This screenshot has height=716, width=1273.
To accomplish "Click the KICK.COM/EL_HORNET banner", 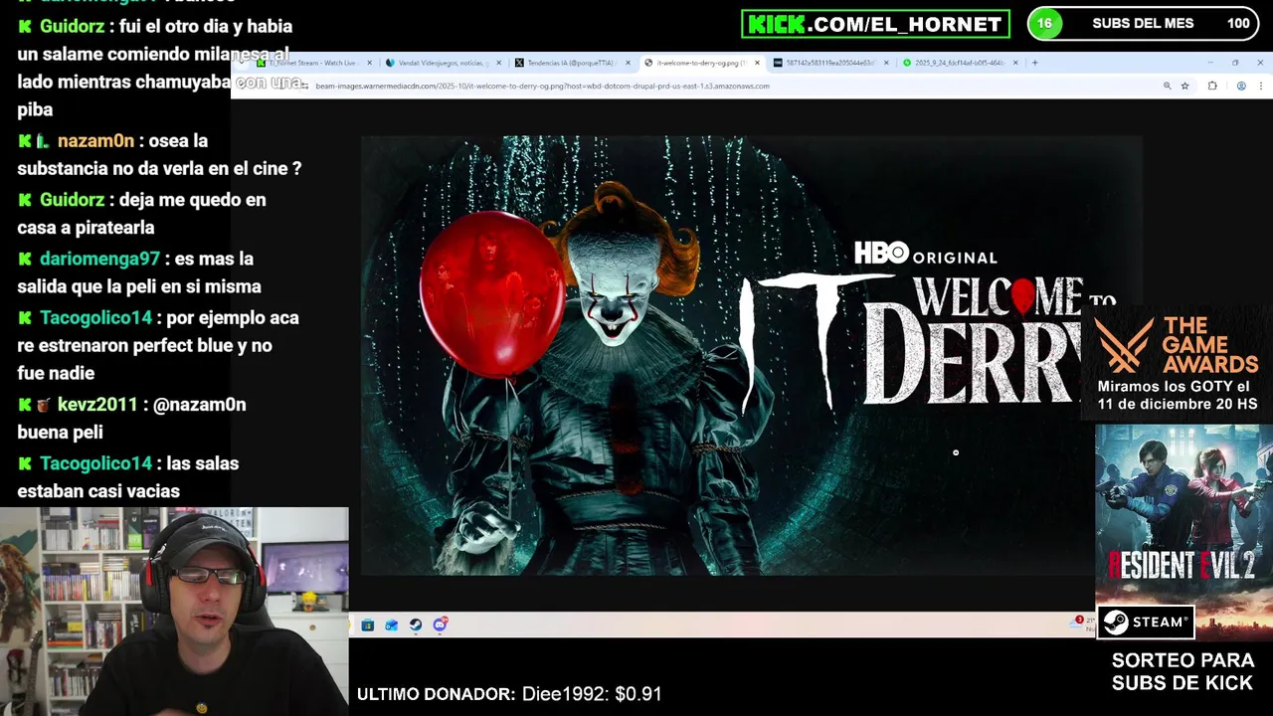I will 875,24.
